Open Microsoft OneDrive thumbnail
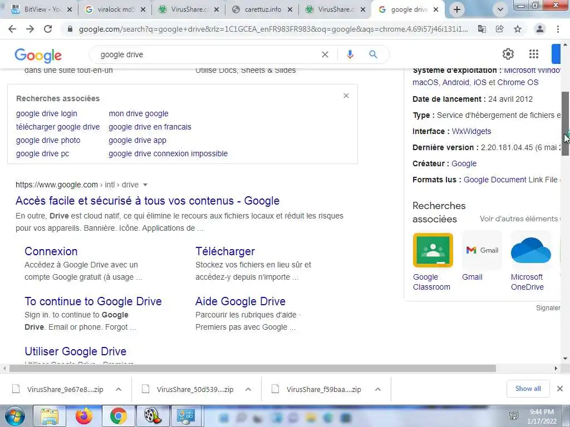Viewport: 570px width, 427px height. (x=530, y=250)
